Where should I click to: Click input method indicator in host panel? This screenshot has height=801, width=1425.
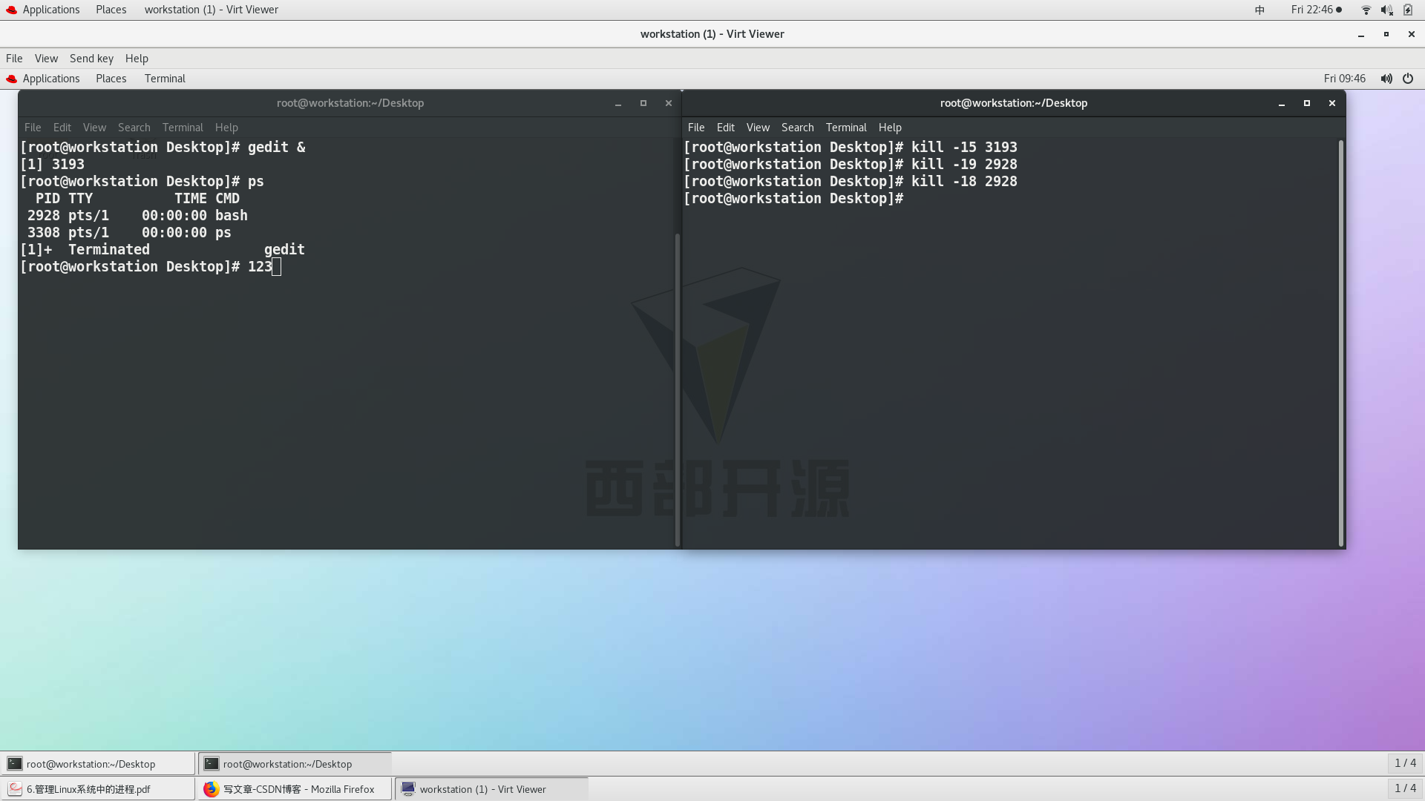pyautogui.click(x=1259, y=10)
